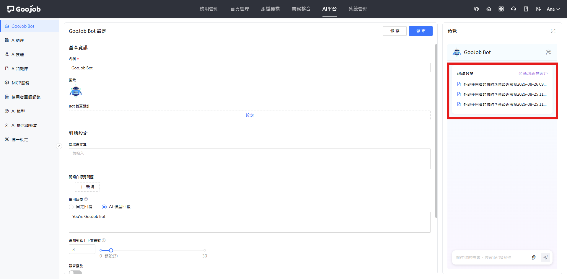Open the GooJob Bot sidebar item

pos(30,26)
